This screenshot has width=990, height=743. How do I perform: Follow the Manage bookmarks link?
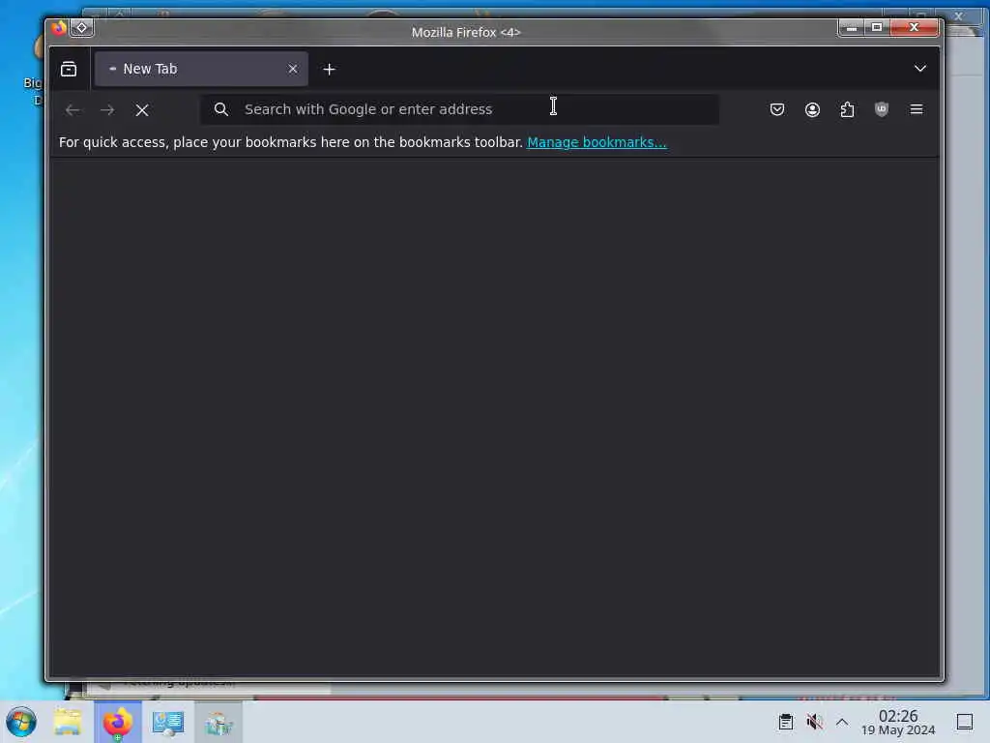[597, 142]
